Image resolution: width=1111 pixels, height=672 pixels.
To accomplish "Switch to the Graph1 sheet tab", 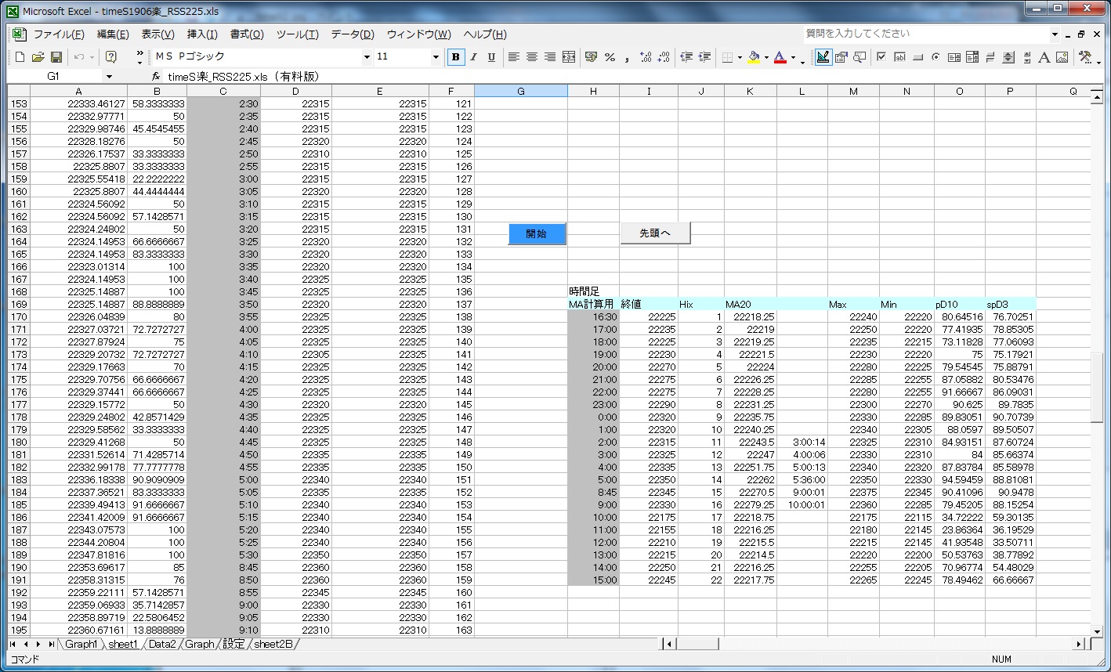I will pyautogui.click(x=81, y=644).
